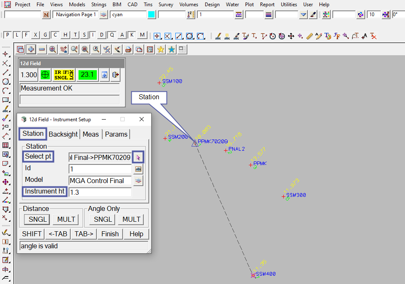Click the printer icon in view toolbar
Image resolution: width=405 pixels, height=284 pixels.
128,50
